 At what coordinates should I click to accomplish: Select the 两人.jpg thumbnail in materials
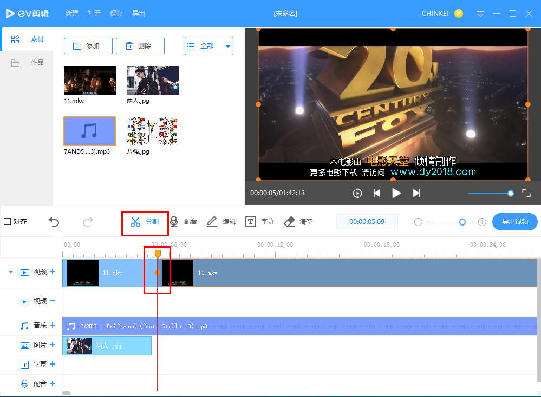pyautogui.click(x=152, y=80)
